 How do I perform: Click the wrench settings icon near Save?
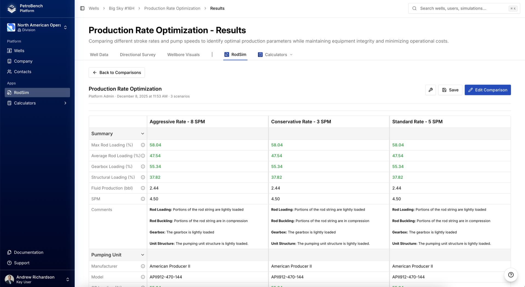(x=430, y=90)
